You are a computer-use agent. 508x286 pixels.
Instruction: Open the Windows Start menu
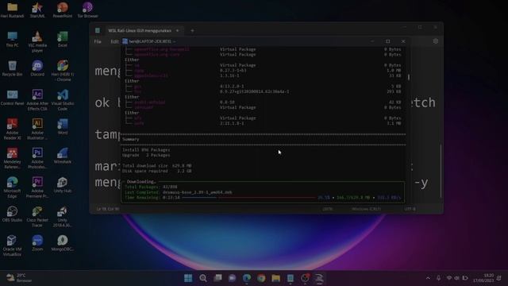[188, 278]
